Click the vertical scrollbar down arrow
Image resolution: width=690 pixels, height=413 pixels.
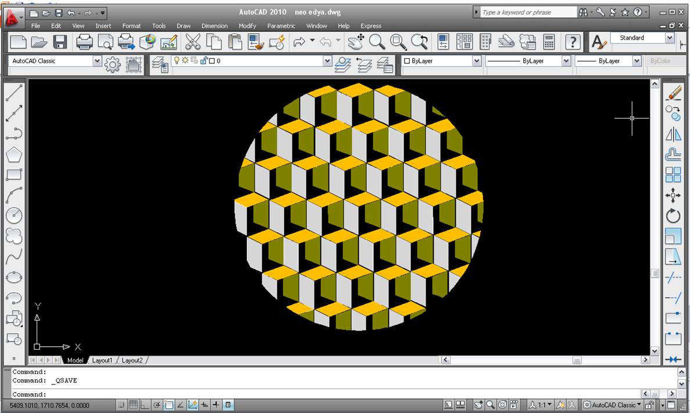[x=655, y=351]
